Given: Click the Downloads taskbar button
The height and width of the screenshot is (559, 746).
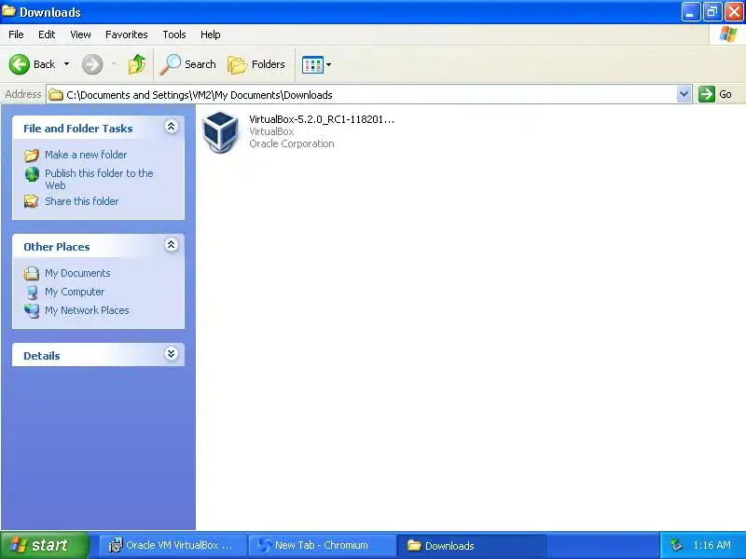Looking at the screenshot, I should click(x=471, y=545).
